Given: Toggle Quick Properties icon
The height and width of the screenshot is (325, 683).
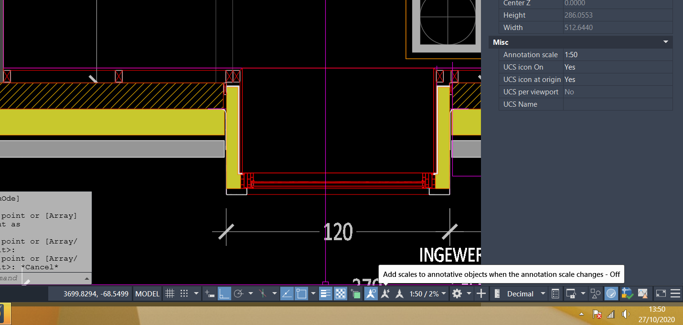Looking at the screenshot, I should point(555,294).
